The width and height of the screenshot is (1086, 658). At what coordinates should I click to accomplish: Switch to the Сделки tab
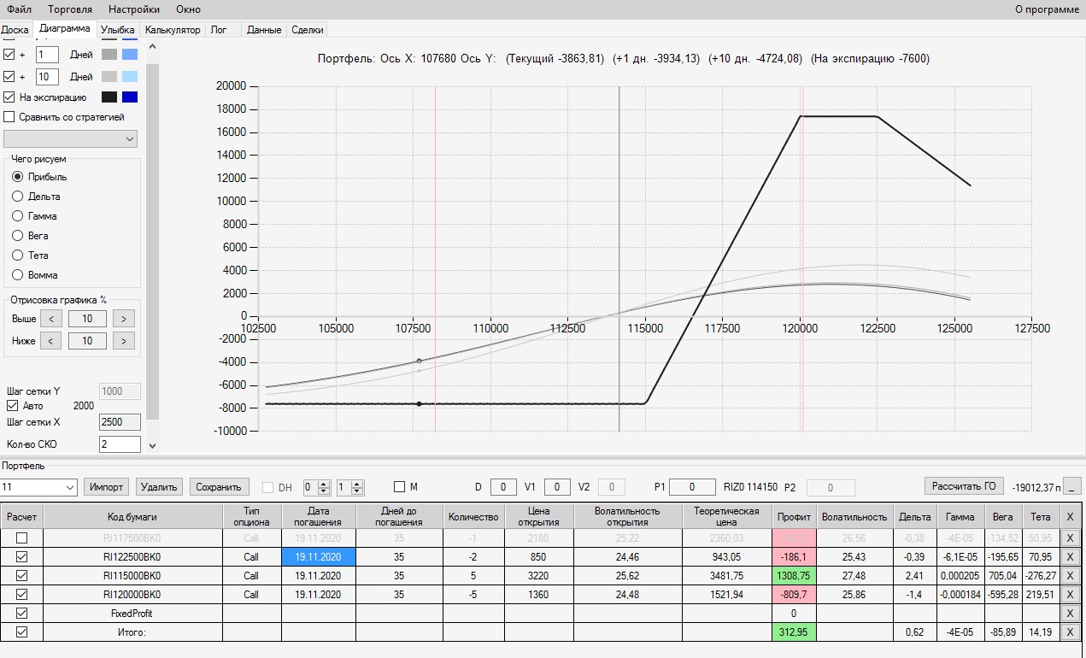tap(308, 30)
